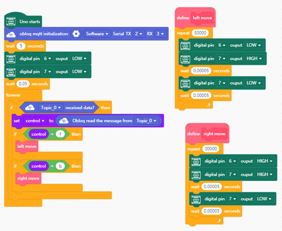Expand the control variable dropdown in set block
Screen dimensions: 282x231
tap(35, 121)
